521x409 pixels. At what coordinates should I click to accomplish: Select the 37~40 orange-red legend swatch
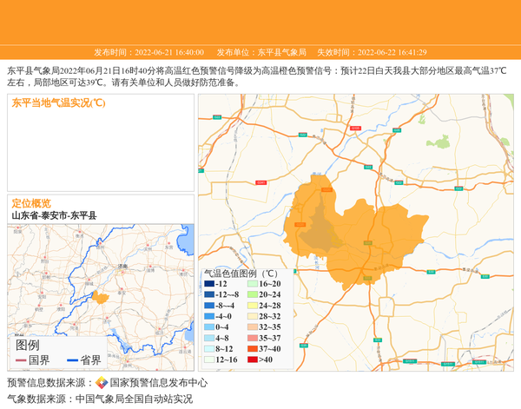[253, 348]
